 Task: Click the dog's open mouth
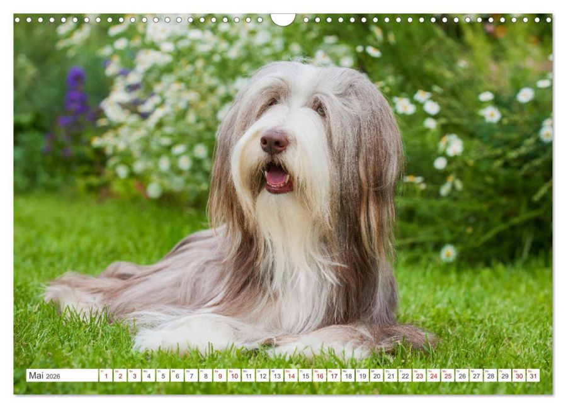pos(278,178)
